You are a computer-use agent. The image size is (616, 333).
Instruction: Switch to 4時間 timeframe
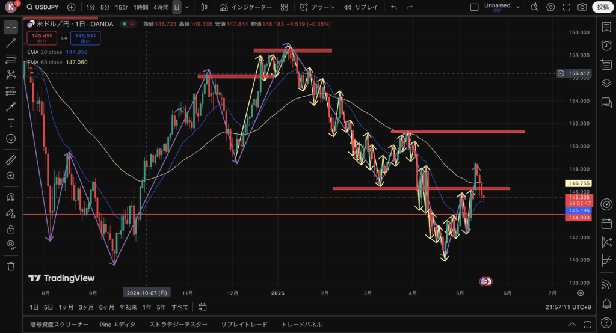tap(161, 7)
